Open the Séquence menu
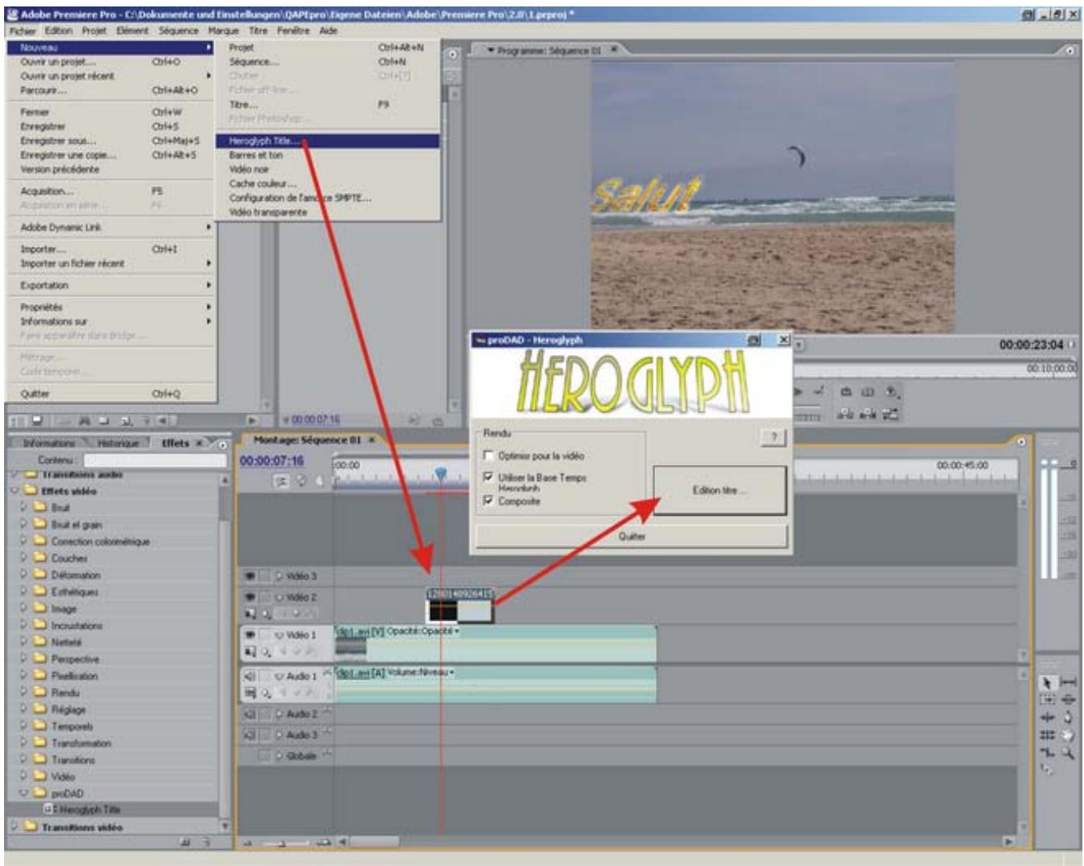 click(x=179, y=31)
